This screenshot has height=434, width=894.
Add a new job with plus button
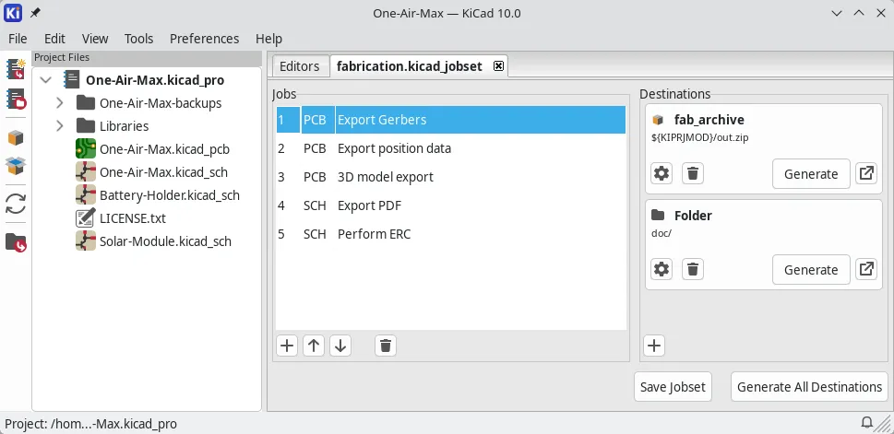pyautogui.click(x=287, y=346)
